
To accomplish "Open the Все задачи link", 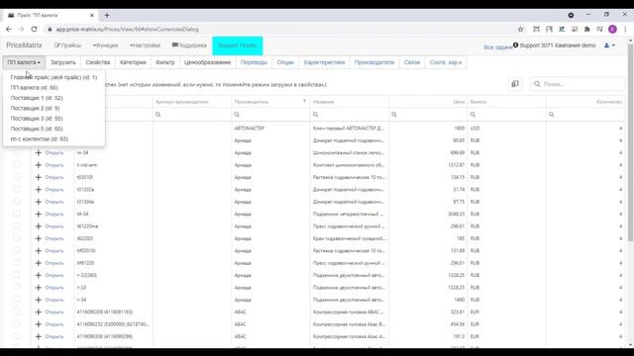I will tap(497, 47).
